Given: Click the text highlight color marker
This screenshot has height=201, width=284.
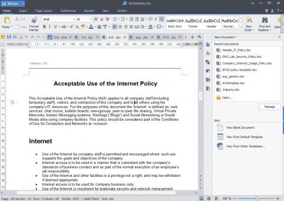Looking at the screenshot, I should point(83,27).
